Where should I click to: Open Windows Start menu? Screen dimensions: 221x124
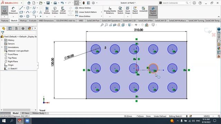tap(4, 121)
